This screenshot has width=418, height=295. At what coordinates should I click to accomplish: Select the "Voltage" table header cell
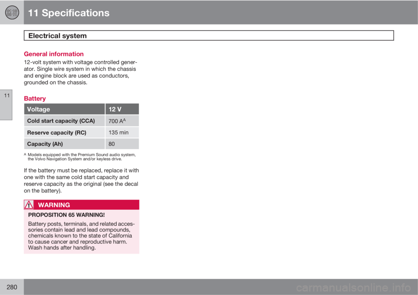point(64,109)
